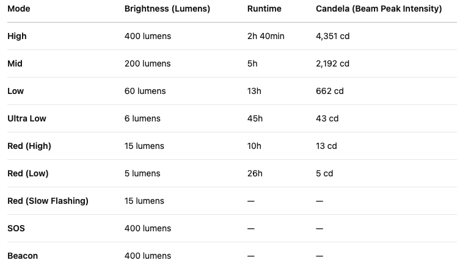Click the Runtime column header
Image resolution: width=471 pixels, height=274 pixels.
coord(264,9)
